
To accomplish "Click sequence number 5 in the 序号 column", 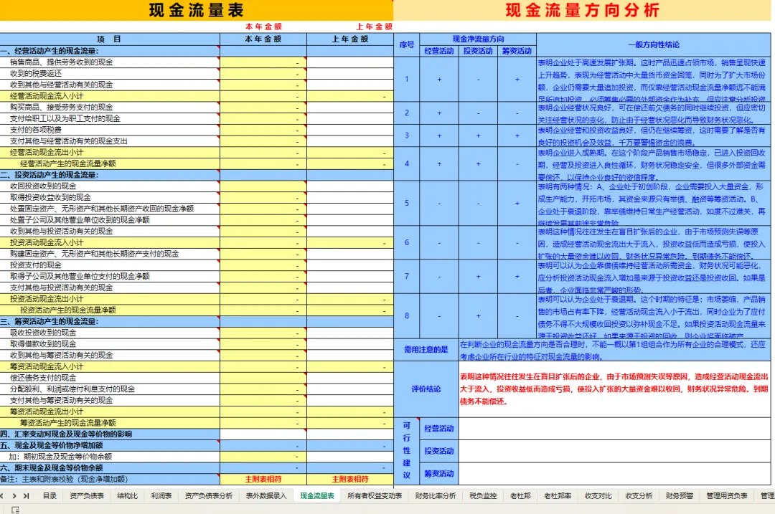I will pos(407,203).
